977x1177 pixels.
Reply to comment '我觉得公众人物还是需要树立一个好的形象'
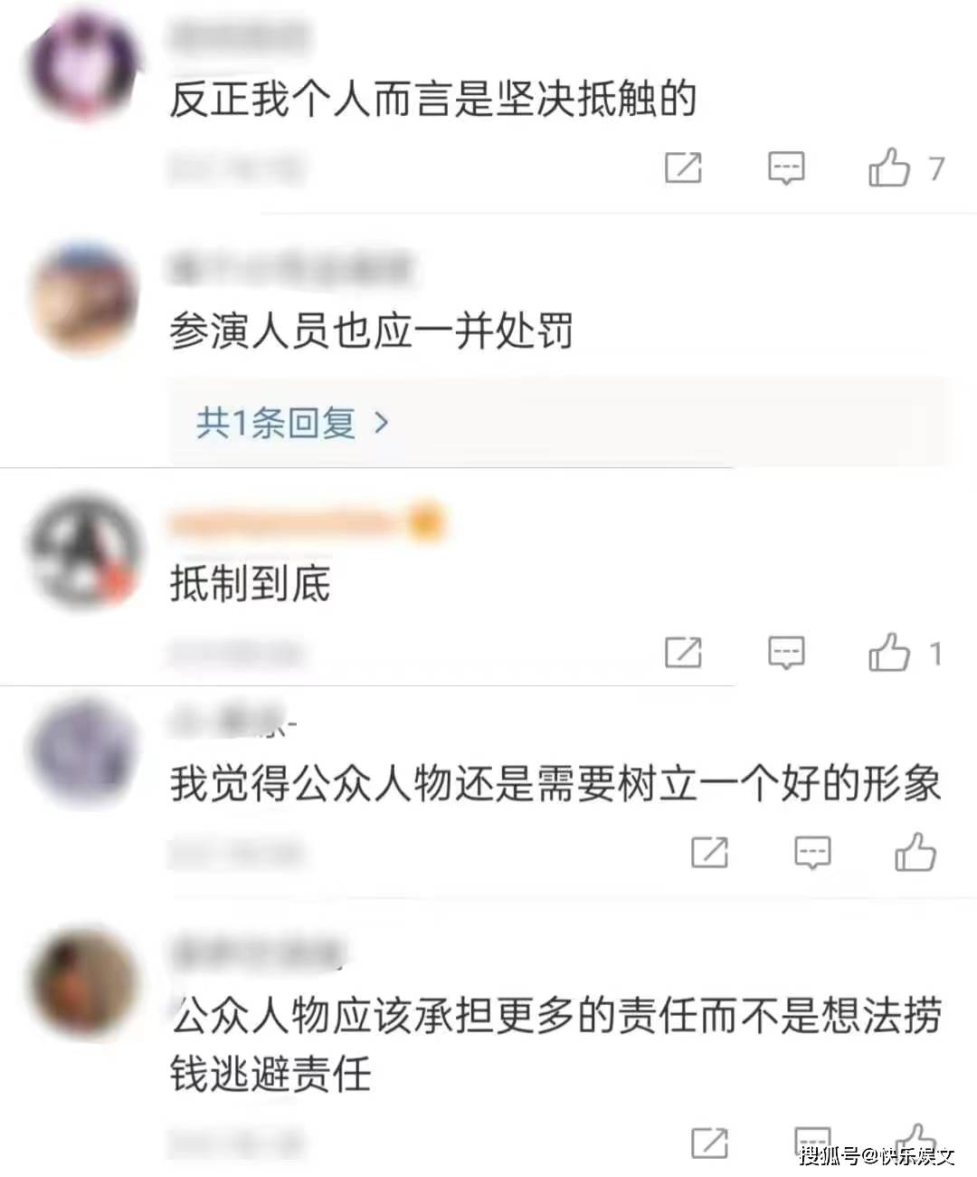click(812, 853)
